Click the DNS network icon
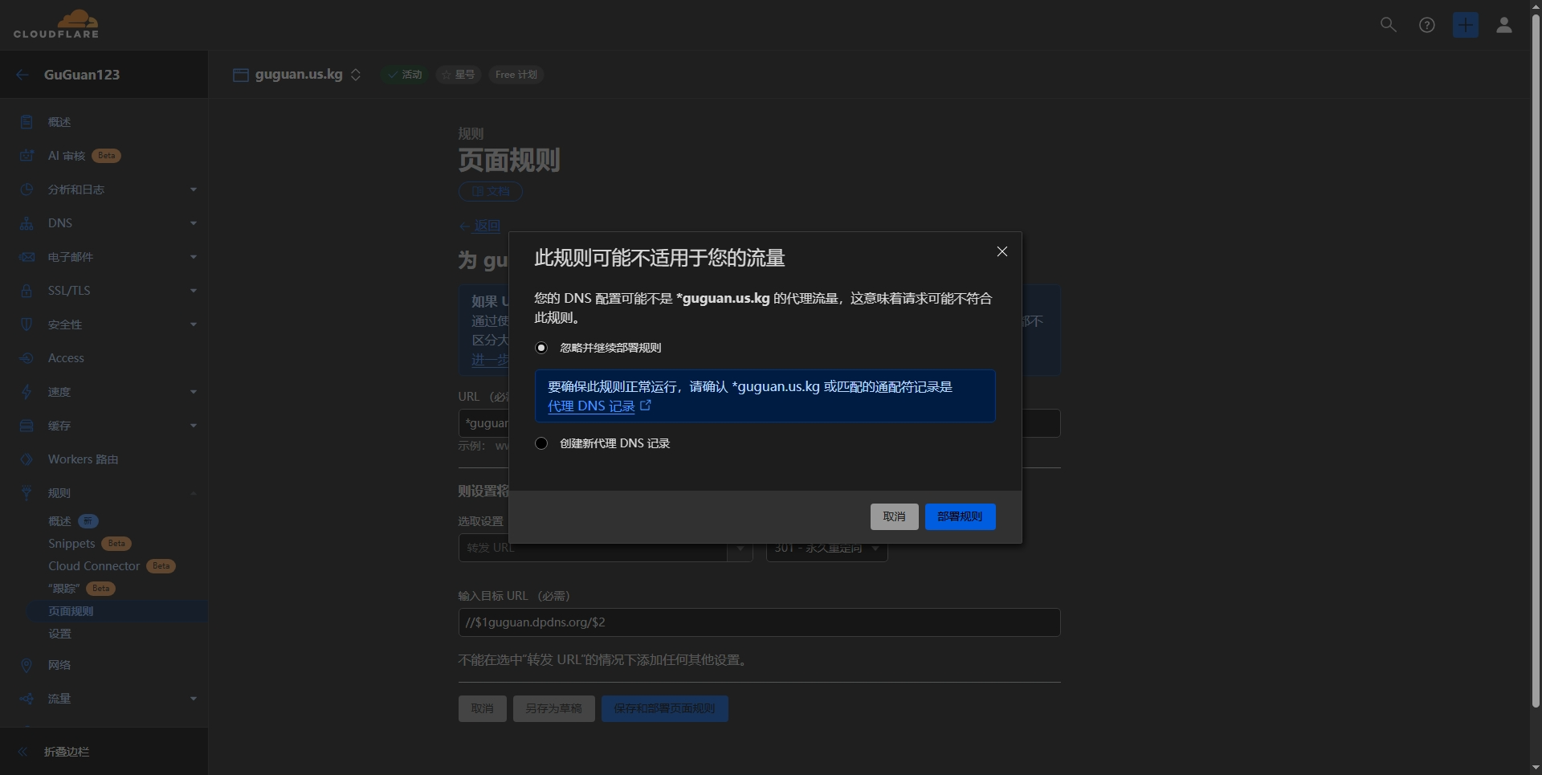The width and height of the screenshot is (1542, 775). (27, 223)
